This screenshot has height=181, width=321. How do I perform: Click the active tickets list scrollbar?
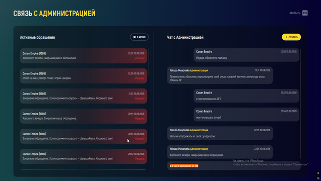click(148, 62)
